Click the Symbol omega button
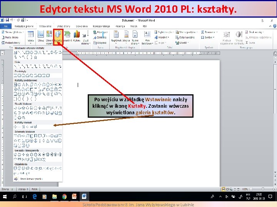 (x=208, y=37)
